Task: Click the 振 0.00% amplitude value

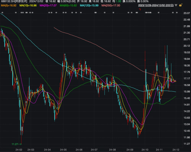Action: click(142, 2)
